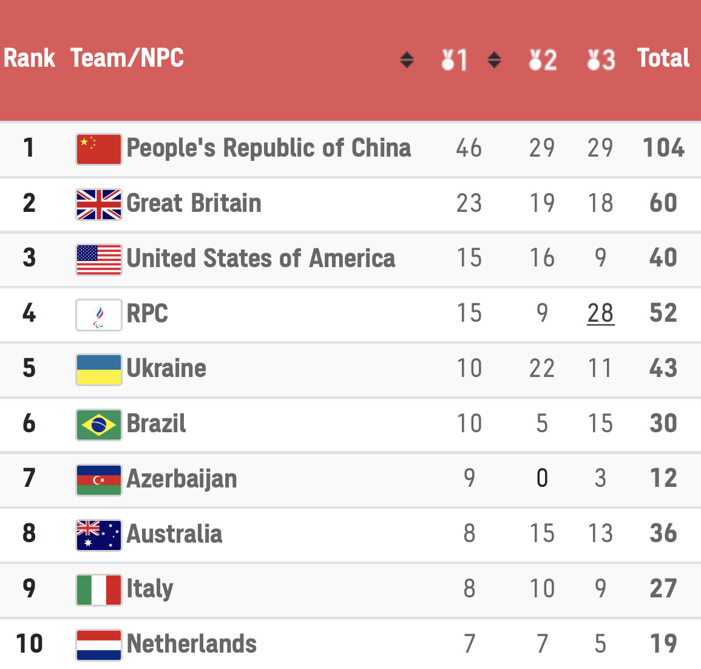
Task: Click Azerbaijan's silver medal count 0
Action: 542,478
